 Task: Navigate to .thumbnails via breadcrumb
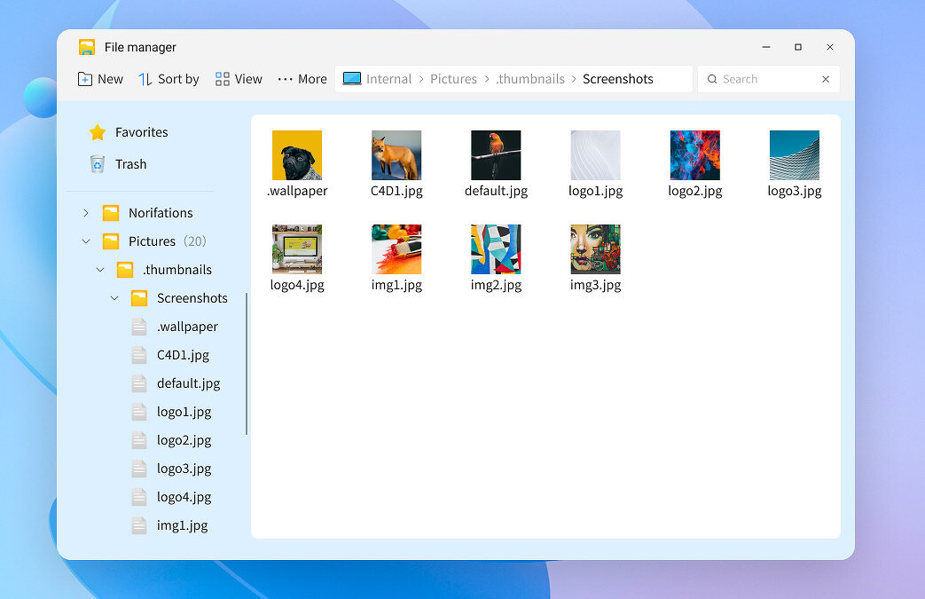[x=530, y=79]
